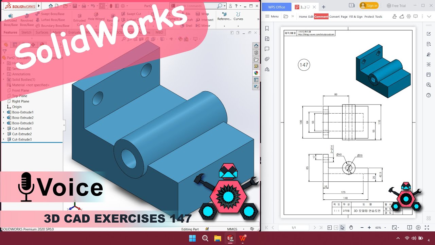The width and height of the screenshot is (435, 245).
Task: Click help icon in WPS right sidebar
Action: (x=429, y=95)
